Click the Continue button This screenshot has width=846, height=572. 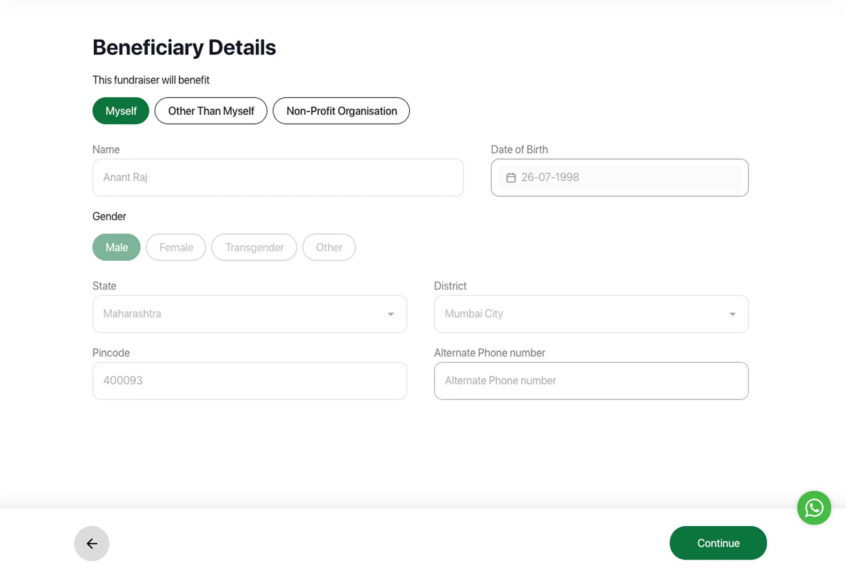[x=718, y=543]
